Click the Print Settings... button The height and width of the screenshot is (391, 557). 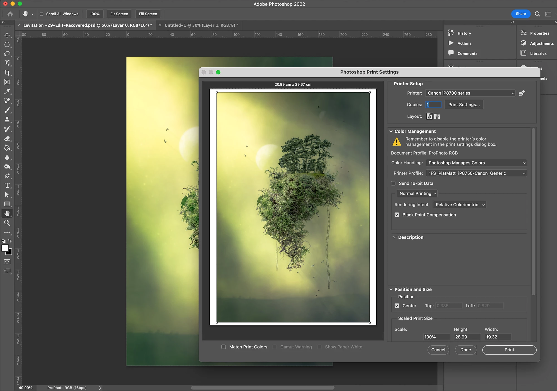(x=464, y=105)
